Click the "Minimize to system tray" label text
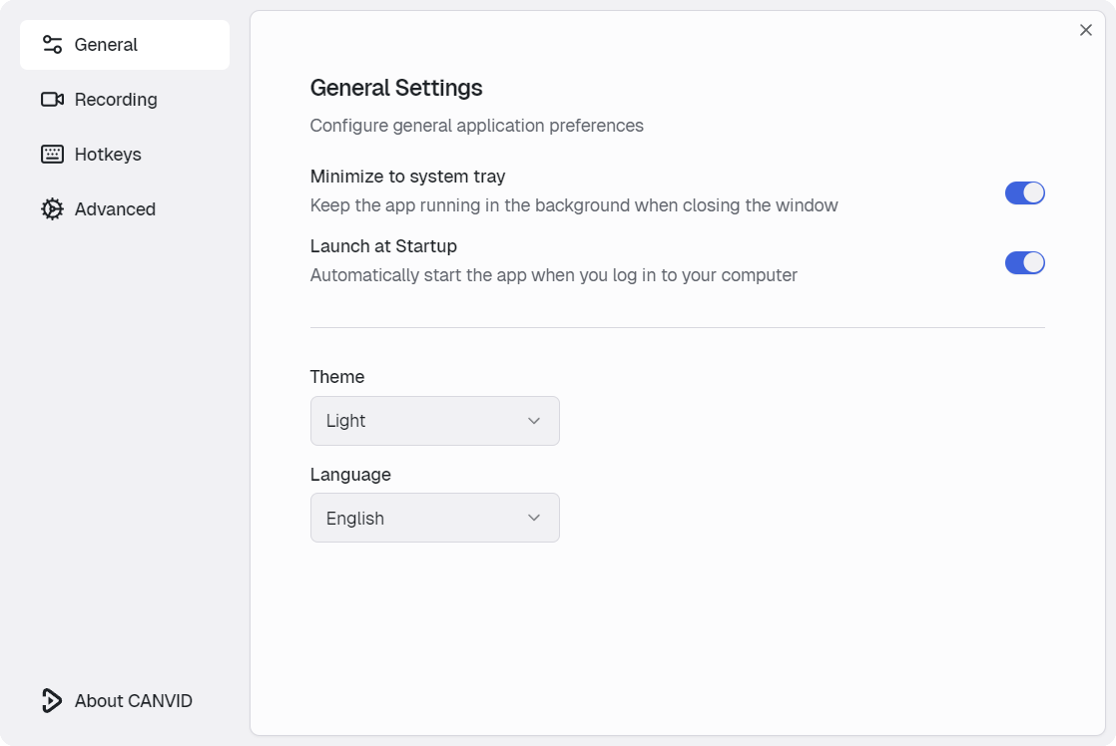Image resolution: width=1116 pixels, height=746 pixels. pos(407,177)
